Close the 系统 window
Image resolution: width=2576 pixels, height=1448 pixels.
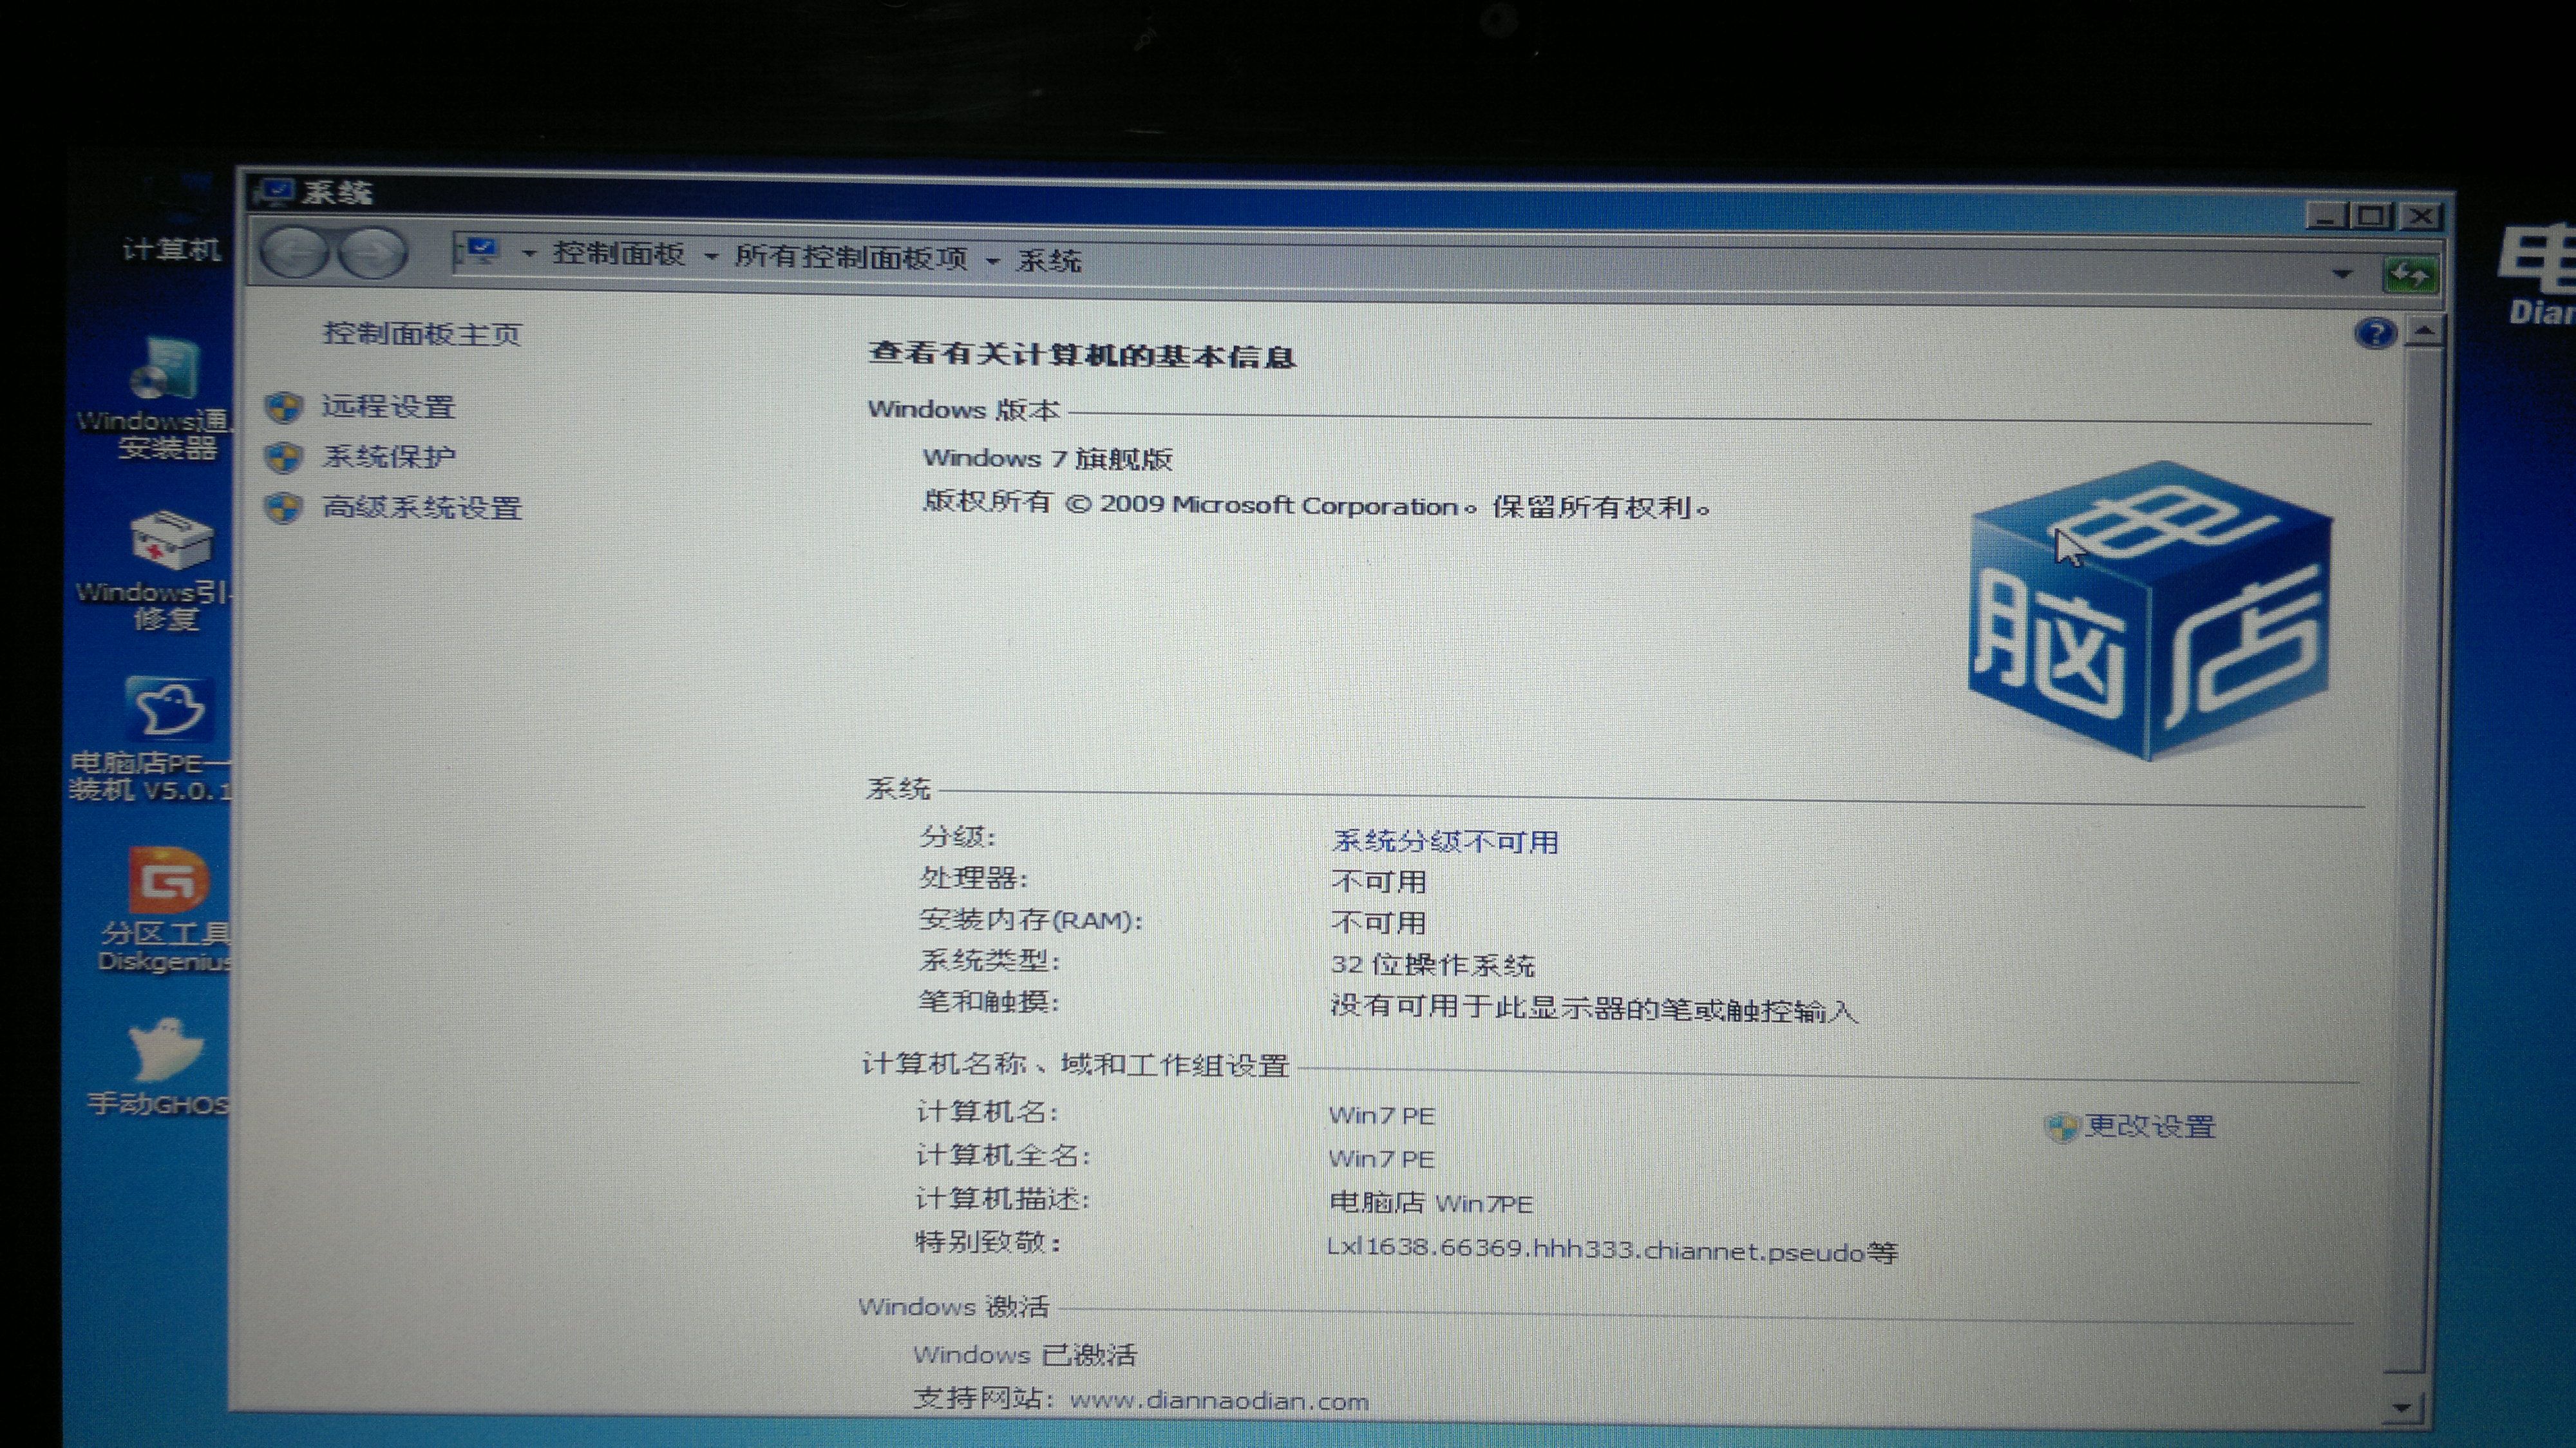click(2420, 216)
